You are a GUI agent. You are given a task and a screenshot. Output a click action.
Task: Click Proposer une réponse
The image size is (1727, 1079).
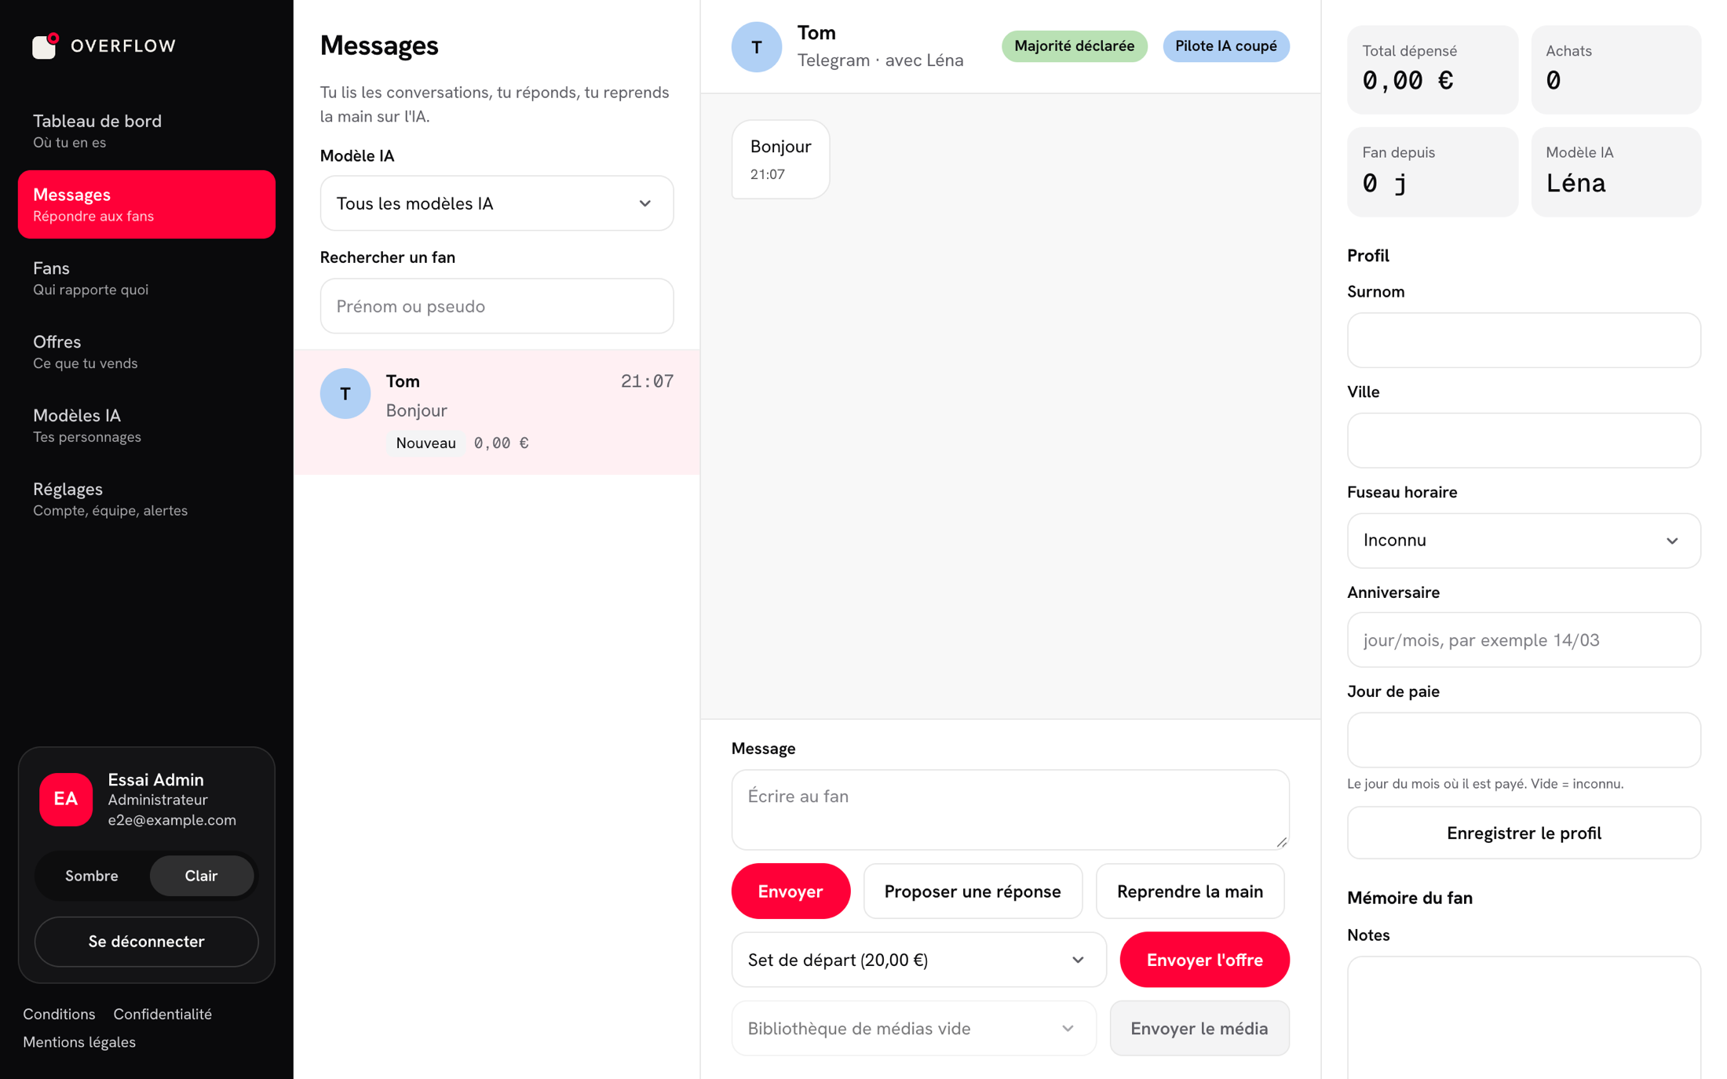click(x=972, y=891)
